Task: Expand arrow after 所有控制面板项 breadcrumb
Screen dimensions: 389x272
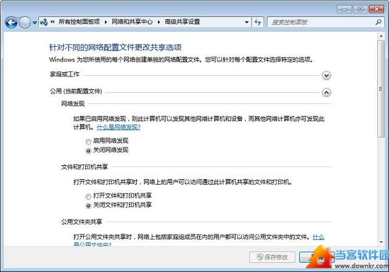Action: click(x=106, y=22)
